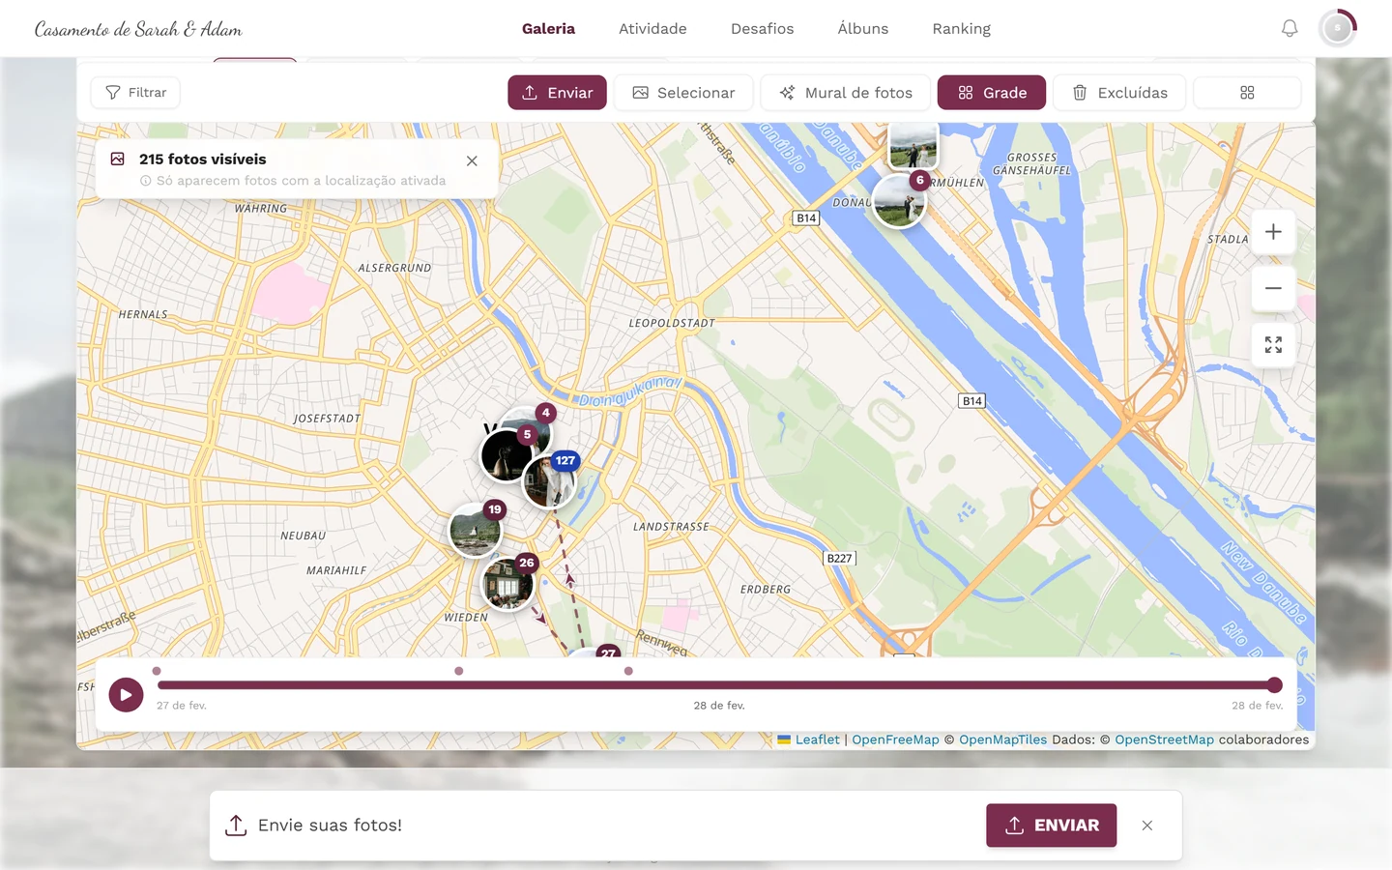This screenshot has height=870, width=1392.
Task: Click the ENVIAR button in bottom banner
Action: 1051,826
